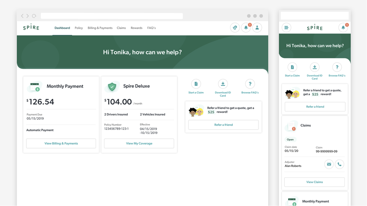Screen dimensions: 367x206
Task: Click the phone callback icon in desktop header
Action: 235,28
